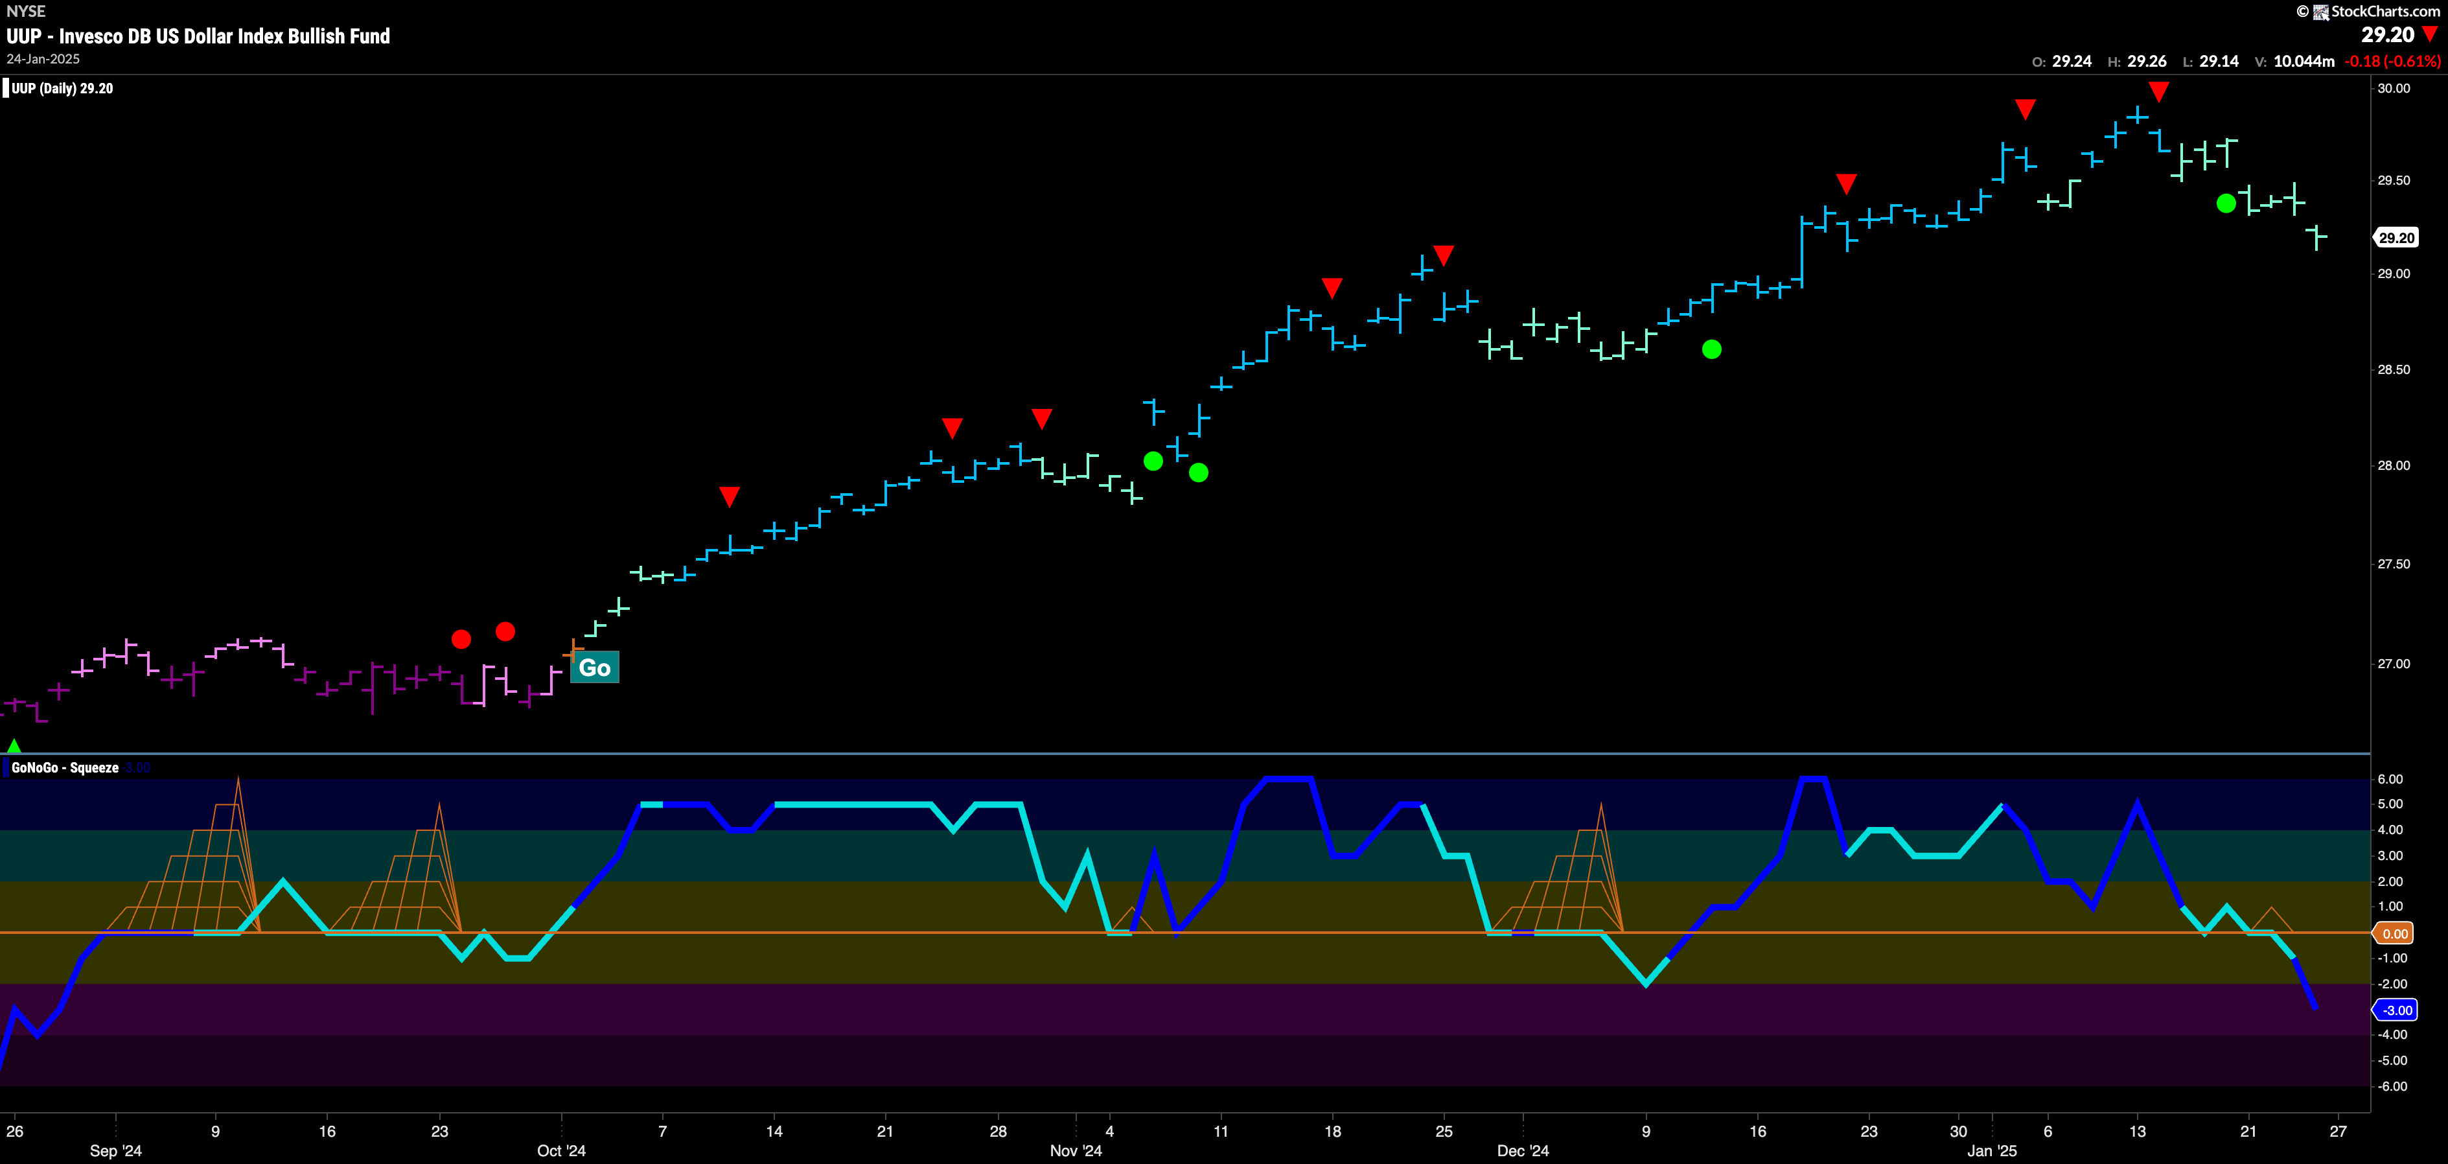This screenshot has height=1164, width=2448.
Task: Click the 6.00 oscillator scale label
Action: pyautogui.click(x=2390, y=779)
